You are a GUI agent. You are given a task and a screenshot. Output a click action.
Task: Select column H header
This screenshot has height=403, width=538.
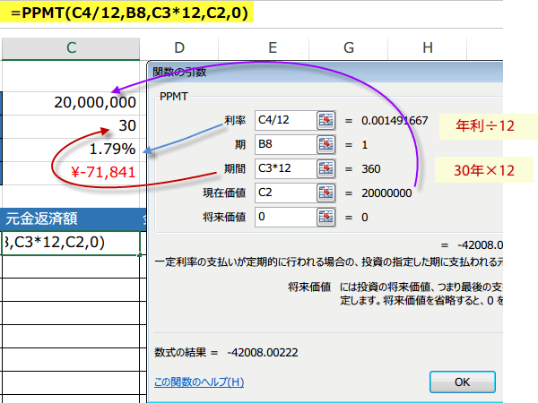point(428,48)
